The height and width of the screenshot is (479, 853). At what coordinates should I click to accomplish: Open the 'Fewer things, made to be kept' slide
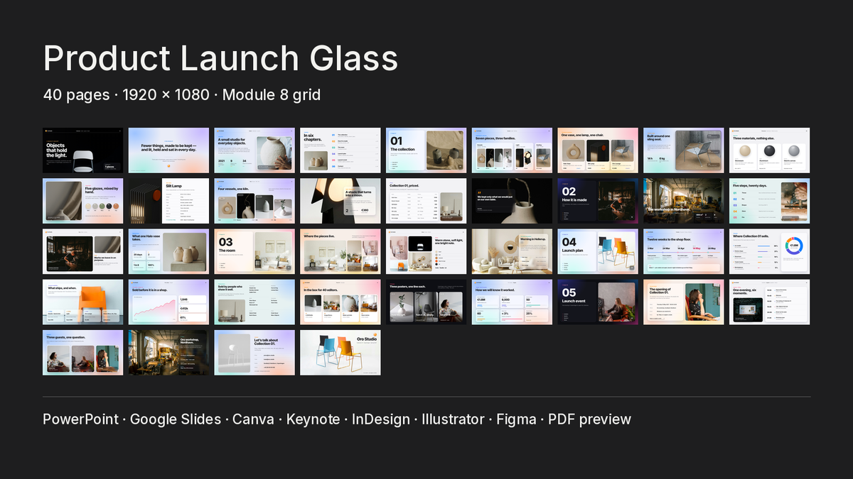(168, 150)
